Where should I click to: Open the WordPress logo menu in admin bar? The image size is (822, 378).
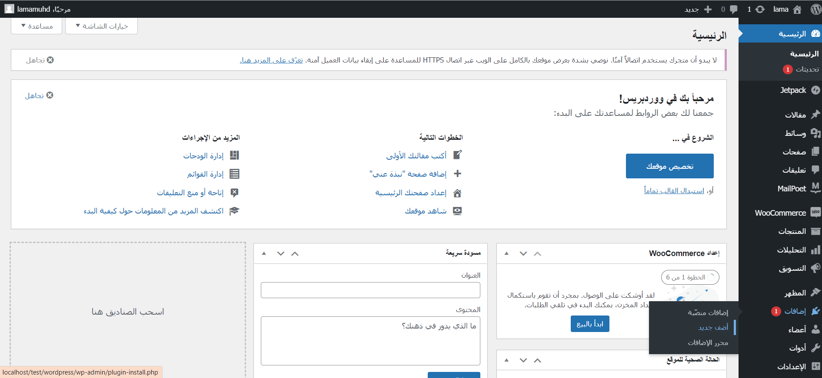[x=816, y=9]
